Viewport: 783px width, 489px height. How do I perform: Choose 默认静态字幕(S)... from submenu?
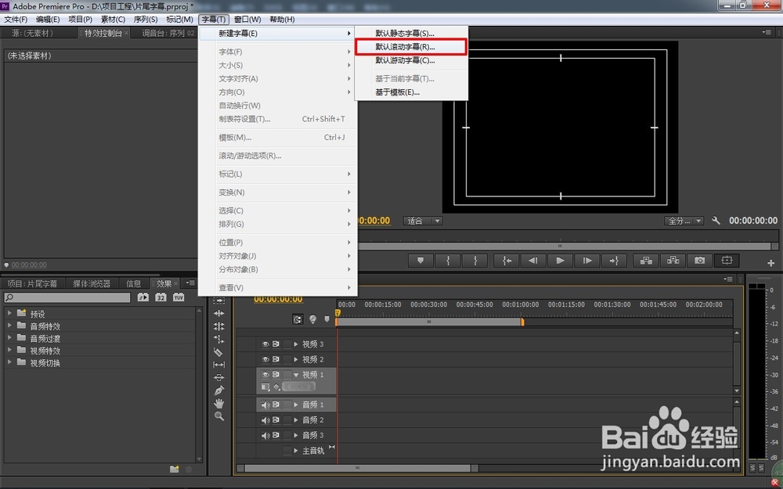pos(411,34)
